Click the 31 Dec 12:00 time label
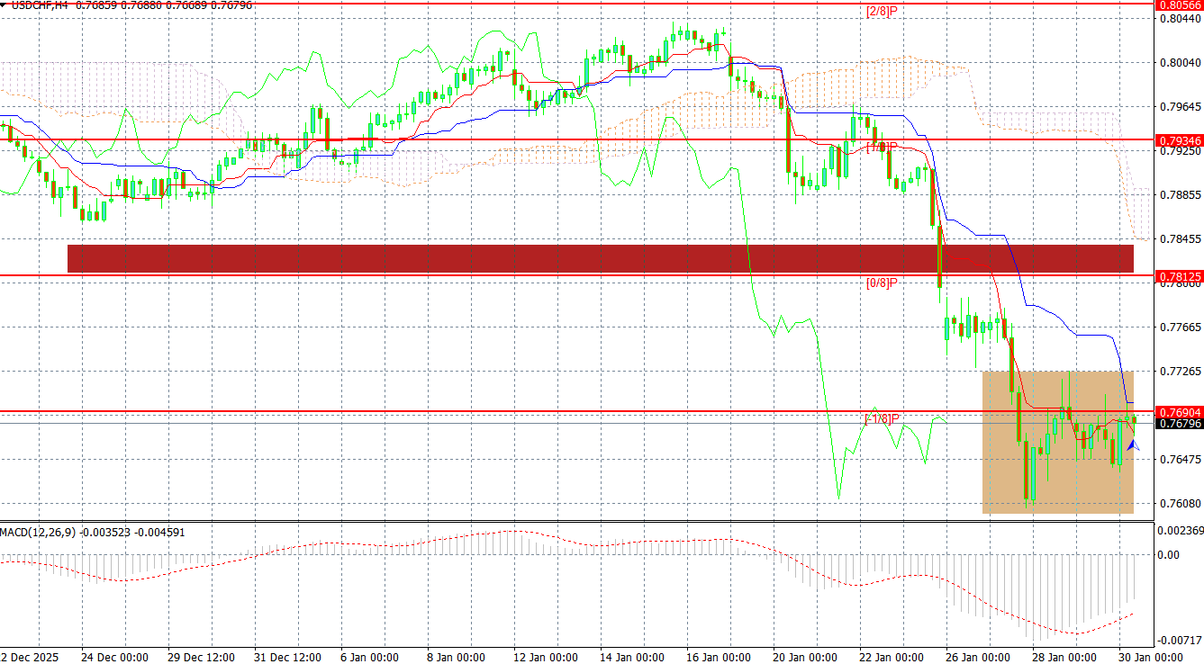Viewport: 1204px width, 664px height. coord(287,657)
